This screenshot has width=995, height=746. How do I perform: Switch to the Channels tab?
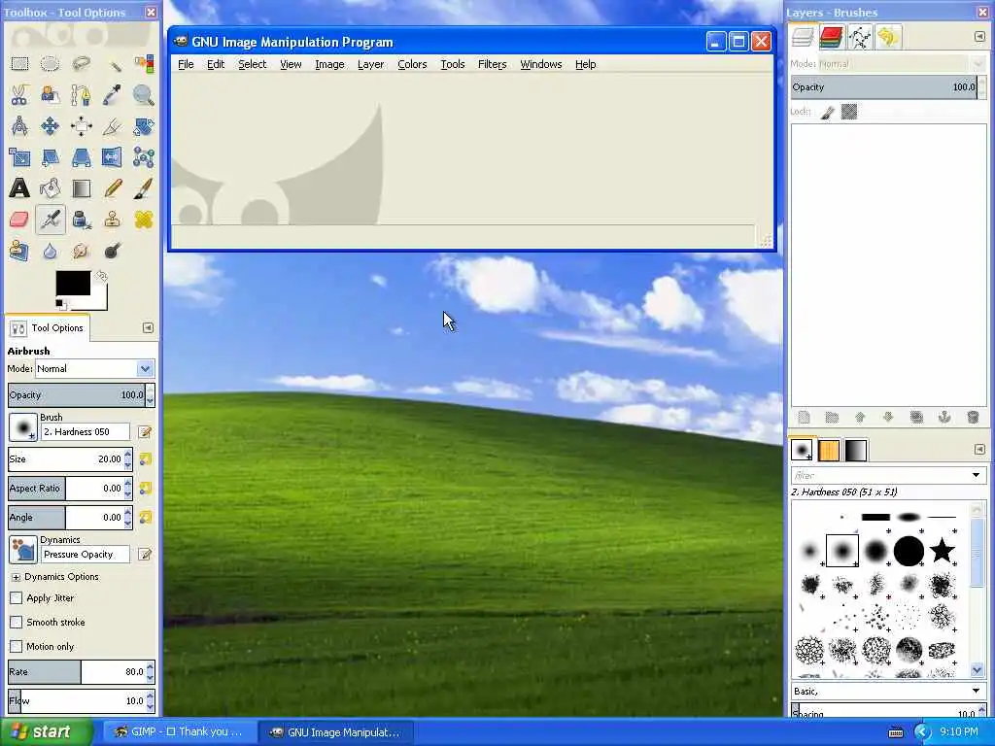[831, 37]
